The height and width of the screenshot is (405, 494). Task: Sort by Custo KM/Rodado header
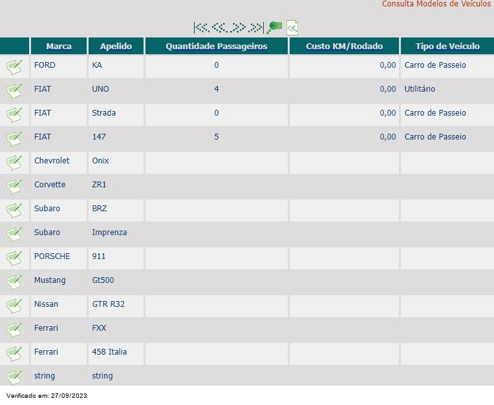[x=345, y=47]
